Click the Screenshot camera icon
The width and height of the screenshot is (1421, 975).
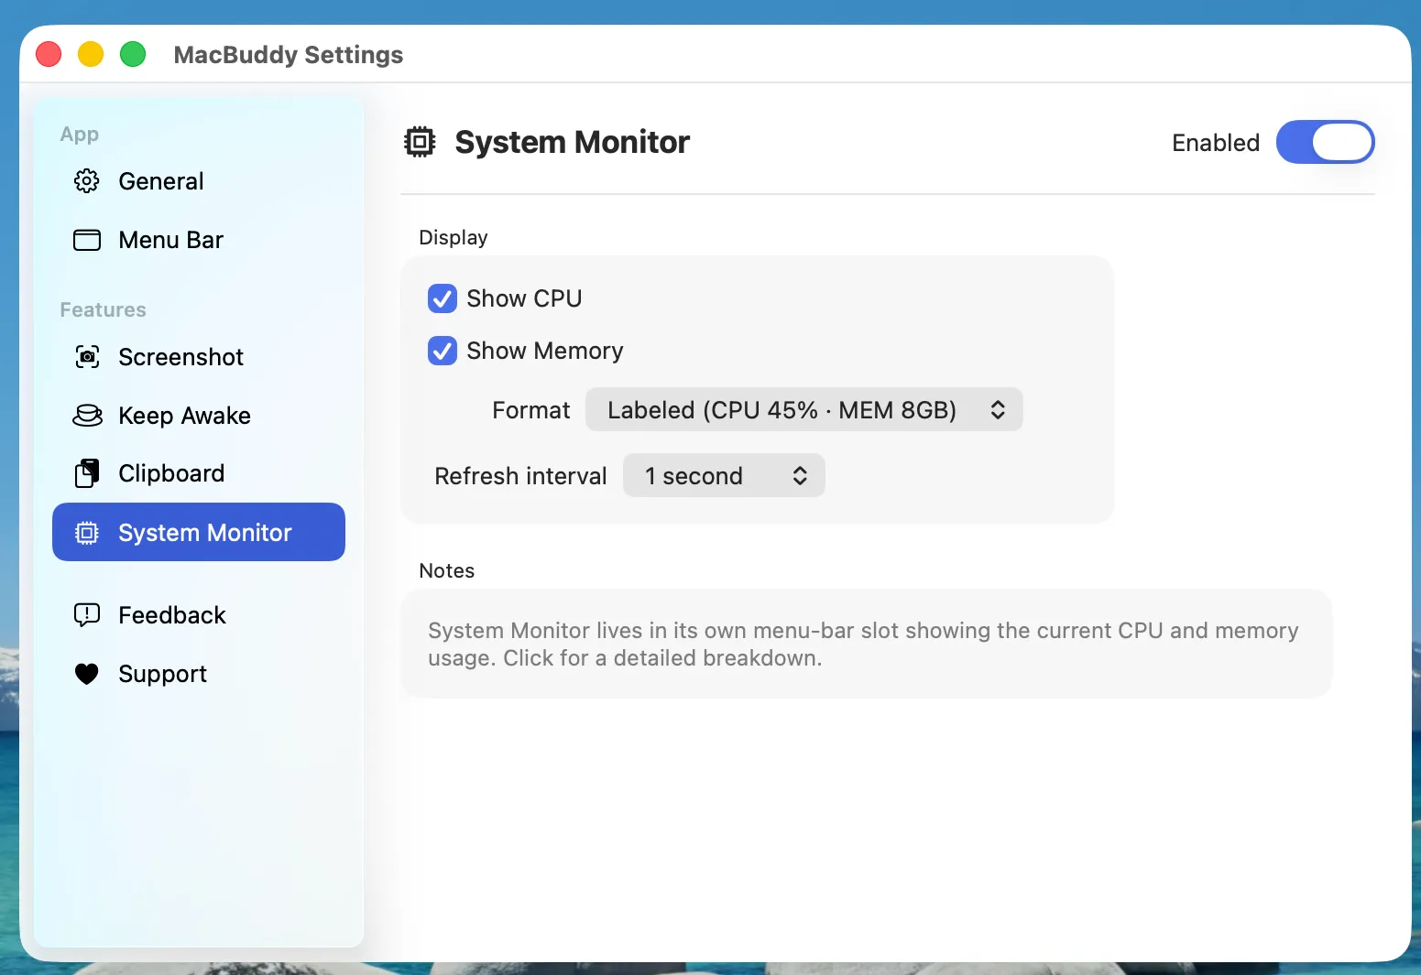(87, 357)
